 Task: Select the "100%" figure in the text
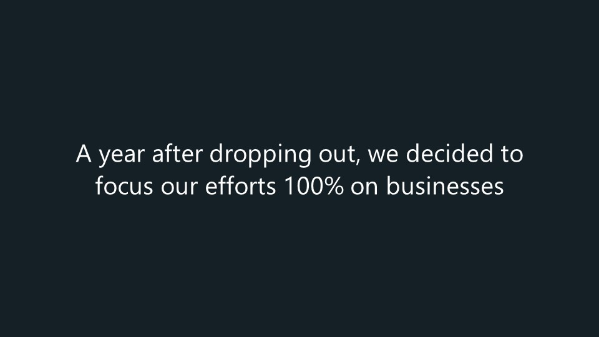(314, 187)
